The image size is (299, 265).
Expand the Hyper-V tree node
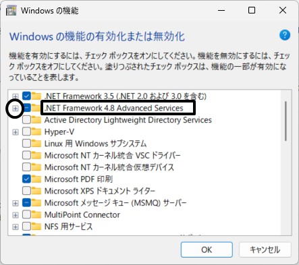[x=16, y=132]
